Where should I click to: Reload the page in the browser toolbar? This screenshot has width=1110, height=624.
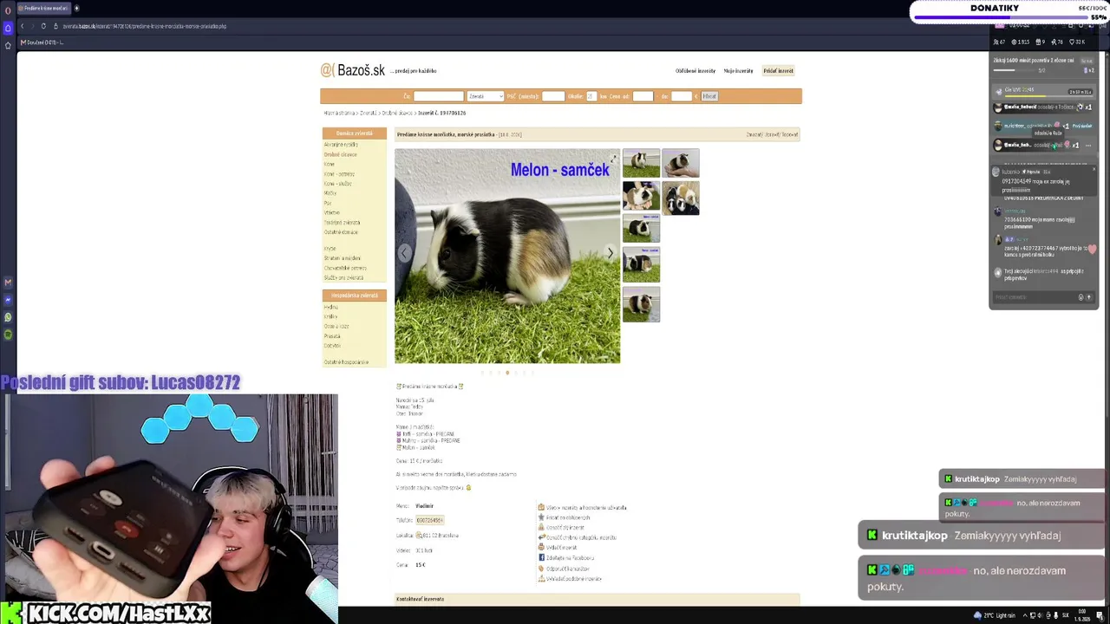(43, 26)
